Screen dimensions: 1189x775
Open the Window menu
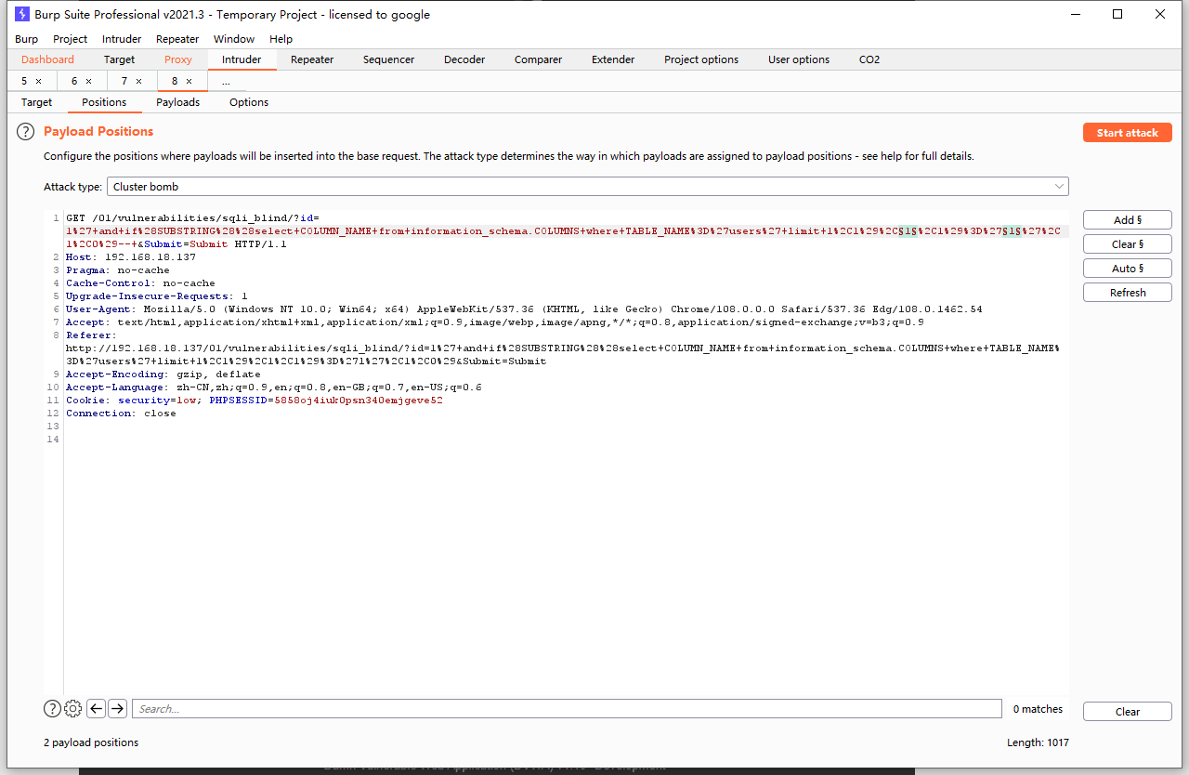click(x=234, y=39)
